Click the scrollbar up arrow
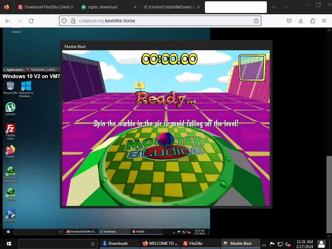332x249 pixels. (x=329, y=30)
